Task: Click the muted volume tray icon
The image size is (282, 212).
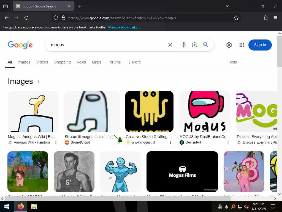Action: pos(246,206)
